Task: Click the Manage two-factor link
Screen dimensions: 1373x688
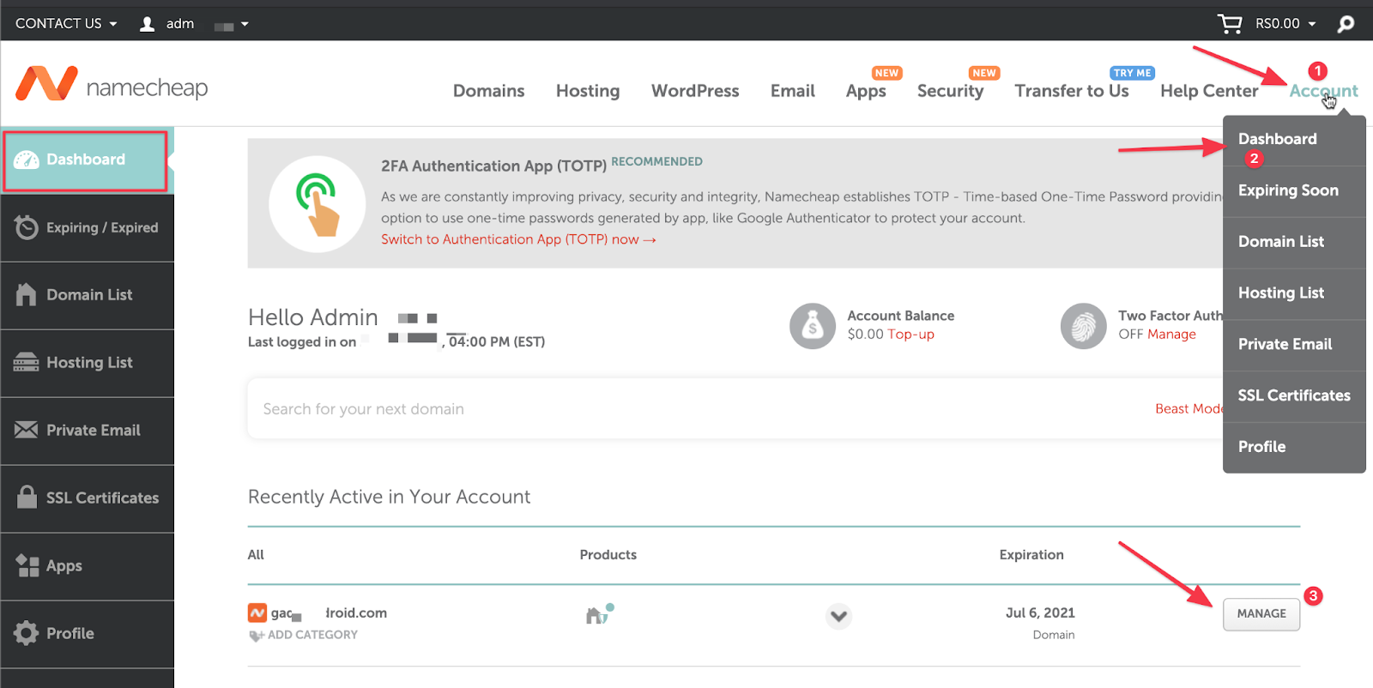Action: click(1171, 335)
